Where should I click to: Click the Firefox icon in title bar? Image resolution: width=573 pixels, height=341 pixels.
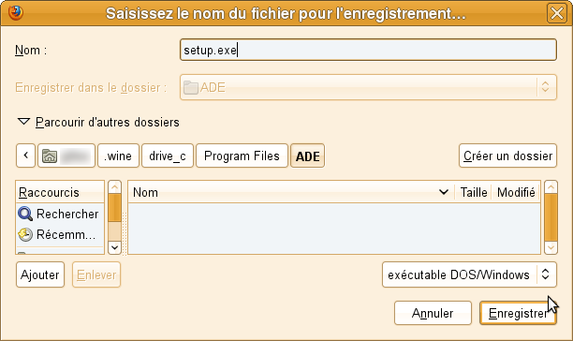click(16, 13)
